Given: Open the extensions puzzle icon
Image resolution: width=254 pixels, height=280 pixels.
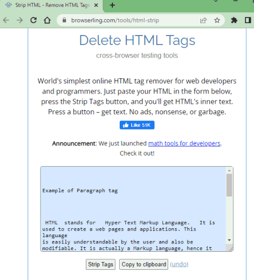Looking at the screenshot, I should click(234, 20).
